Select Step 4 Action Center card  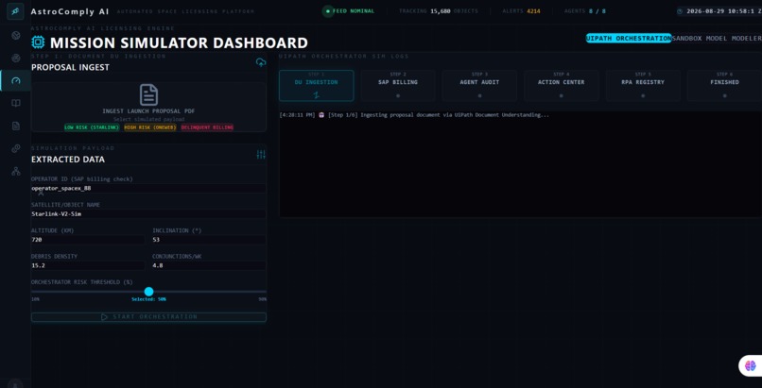[562, 85]
